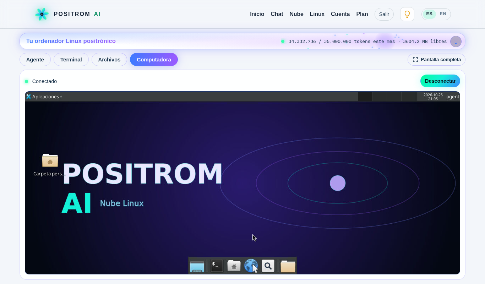485x284 pixels.
Task: Click the Positrom flower logo icon
Action: pos(42,14)
